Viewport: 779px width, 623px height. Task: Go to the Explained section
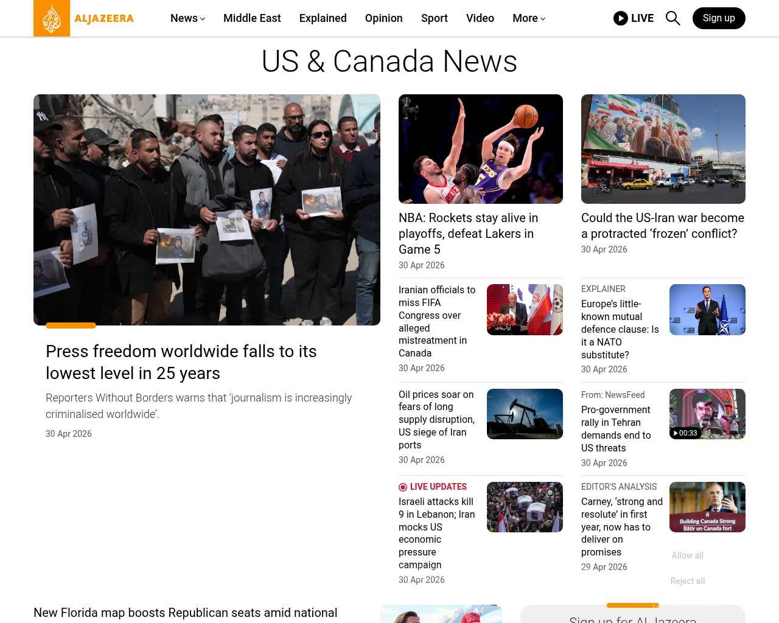tap(323, 18)
